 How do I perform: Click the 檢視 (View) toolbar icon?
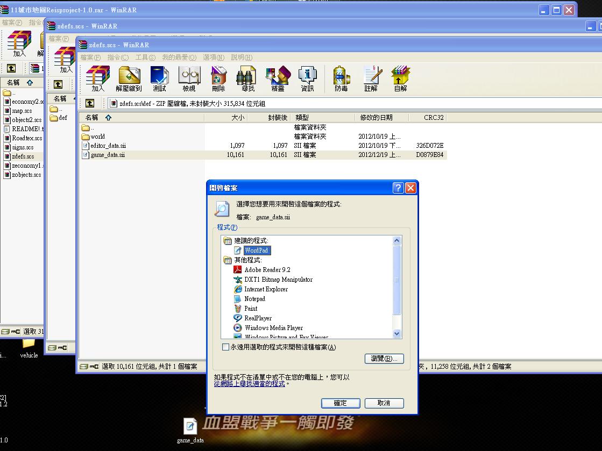(x=189, y=78)
